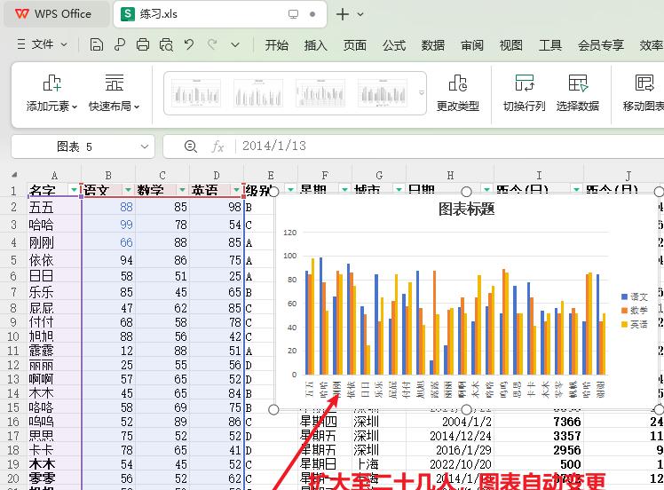Image resolution: width=664 pixels, height=490 pixels.
Task: Click the zoom magnifier in formula bar
Action: (191, 146)
